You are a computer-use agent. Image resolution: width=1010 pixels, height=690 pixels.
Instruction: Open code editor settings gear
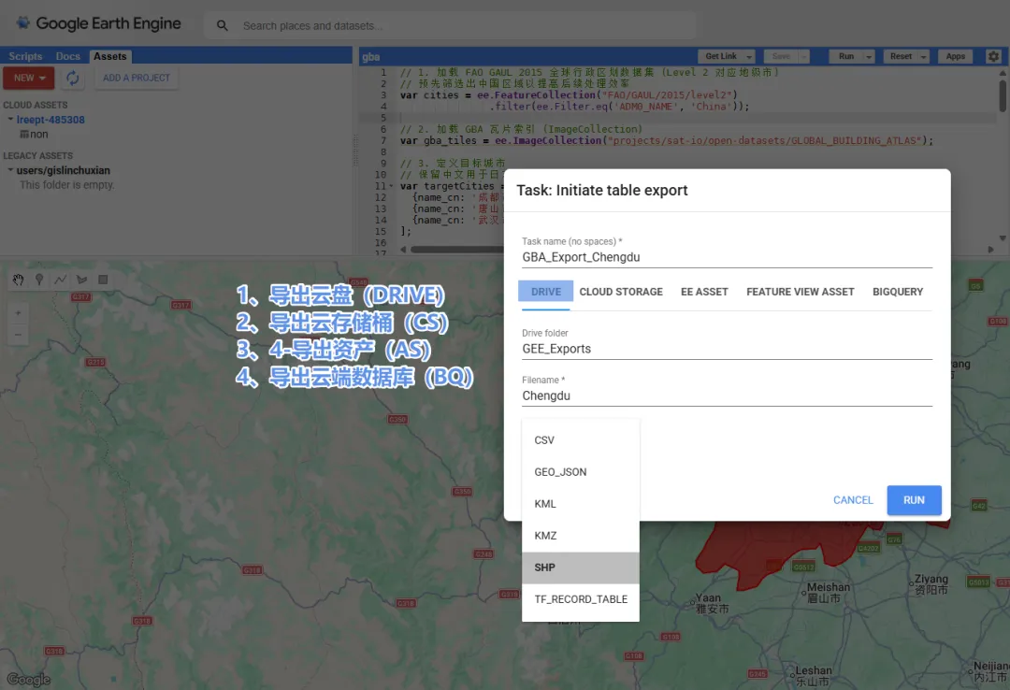tap(994, 56)
